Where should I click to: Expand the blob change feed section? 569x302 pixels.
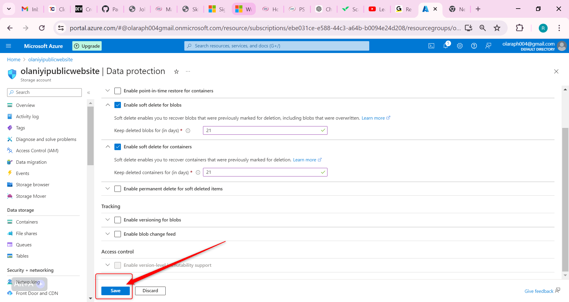click(x=108, y=234)
